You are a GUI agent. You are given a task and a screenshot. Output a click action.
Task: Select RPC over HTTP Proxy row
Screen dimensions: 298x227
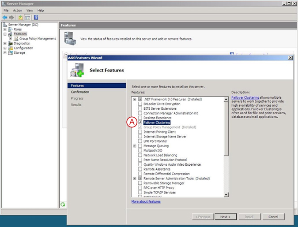(158, 188)
